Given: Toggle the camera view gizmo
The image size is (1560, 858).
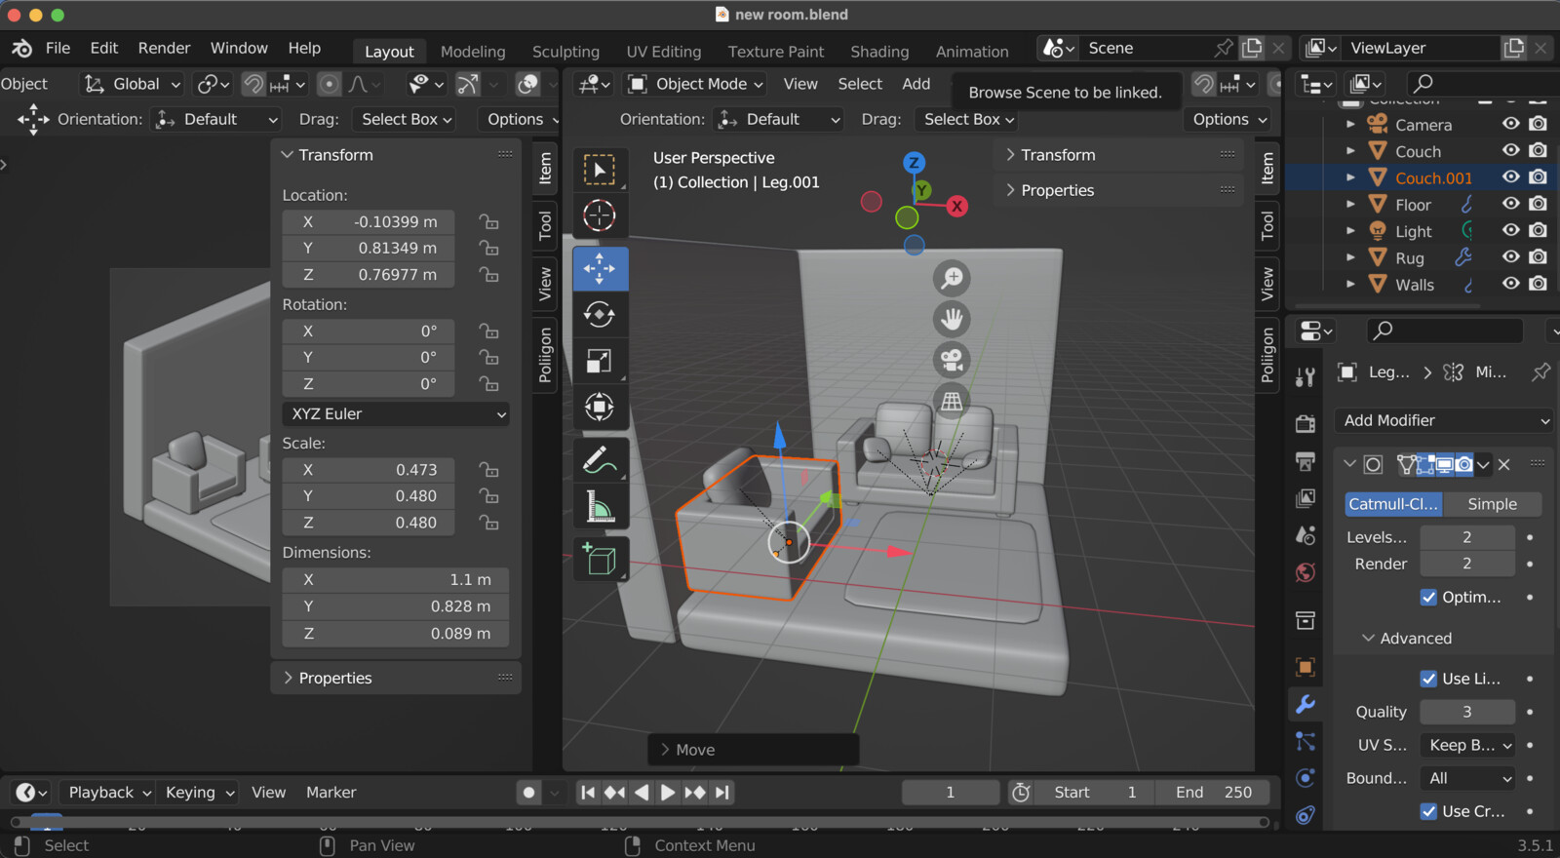Looking at the screenshot, I should pos(952,360).
